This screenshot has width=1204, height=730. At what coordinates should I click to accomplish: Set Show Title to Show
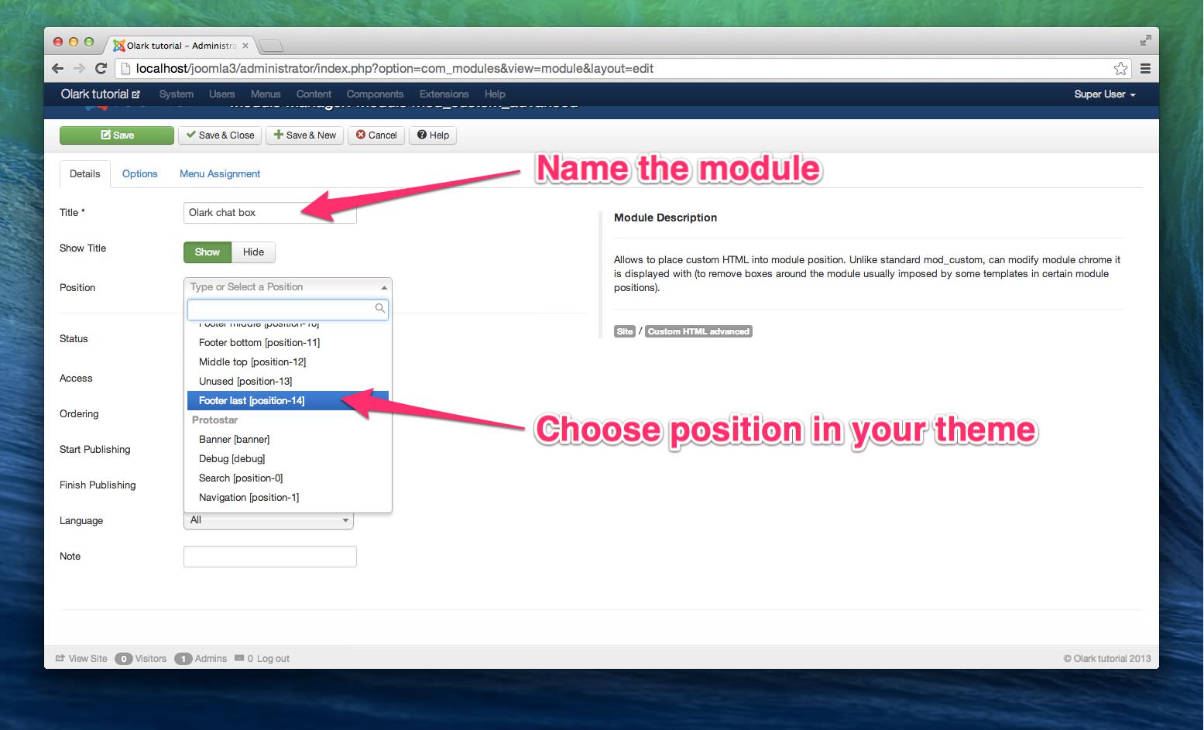coord(207,252)
